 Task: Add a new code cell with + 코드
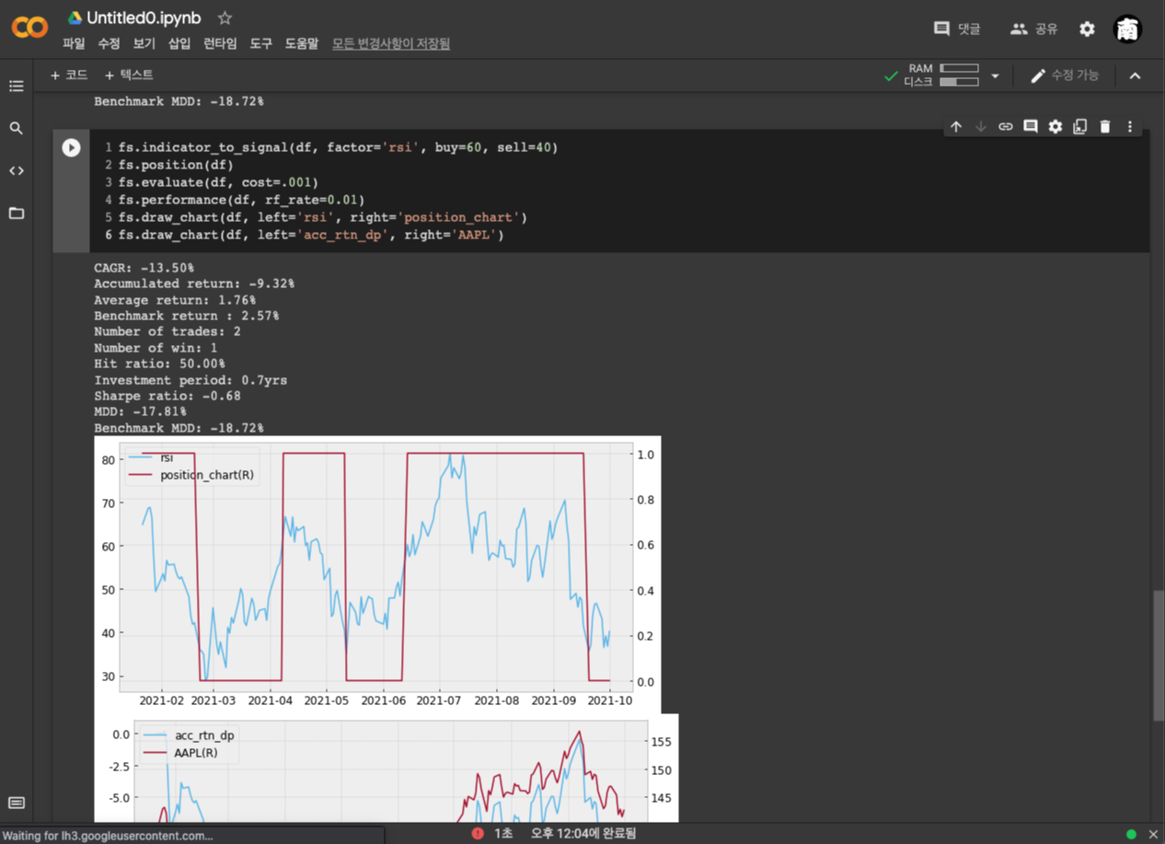pyautogui.click(x=69, y=75)
